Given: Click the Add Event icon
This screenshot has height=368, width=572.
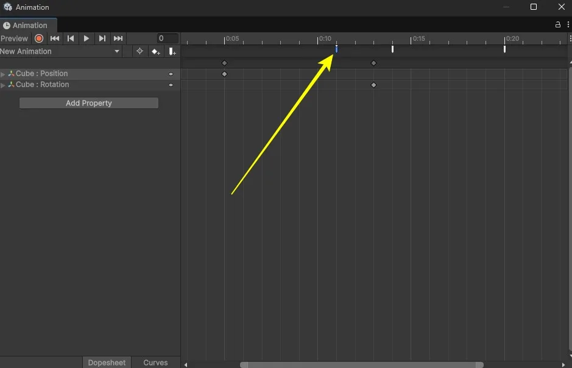Looking at the screenshot, I should [172, 52].
